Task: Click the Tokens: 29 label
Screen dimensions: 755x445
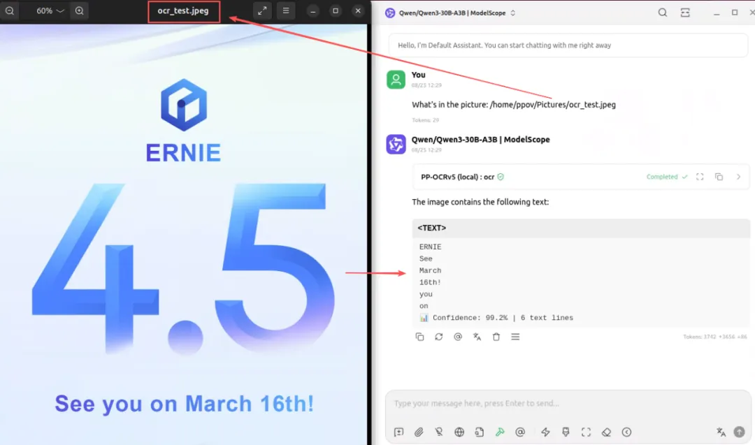Action: point(425,119)
